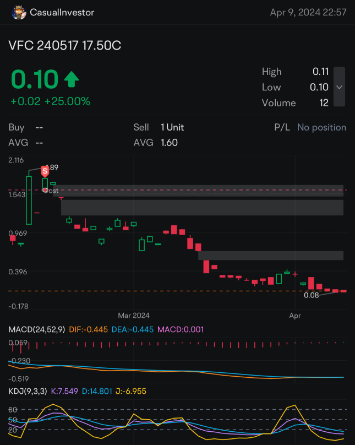
Task: Tap the Apr 9, 2024 22:57 timestamp
Action: click(308, 13)
